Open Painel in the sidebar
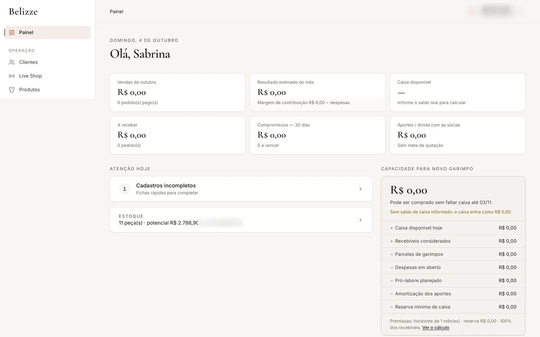The image size is (540, 337). tap(48, 32)
